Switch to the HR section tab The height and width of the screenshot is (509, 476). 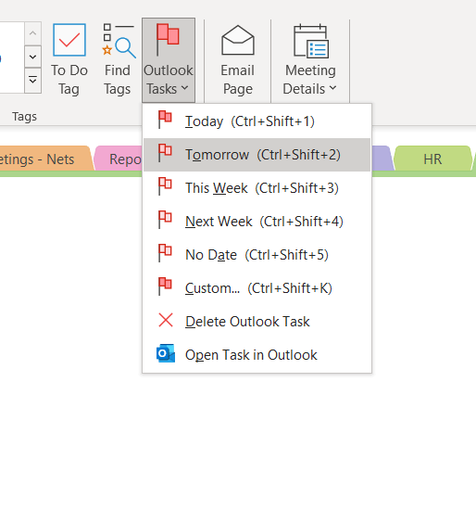tap(432, 159)
